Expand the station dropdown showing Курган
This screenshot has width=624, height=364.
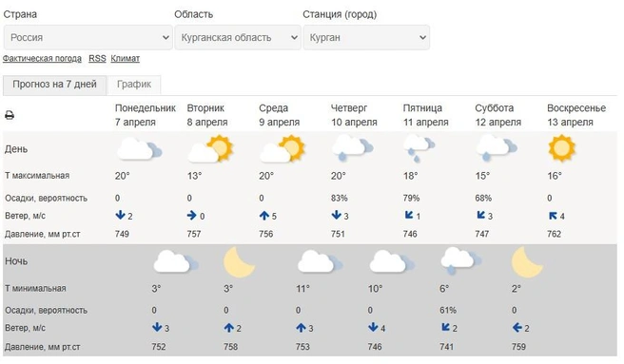click(366, 37)
